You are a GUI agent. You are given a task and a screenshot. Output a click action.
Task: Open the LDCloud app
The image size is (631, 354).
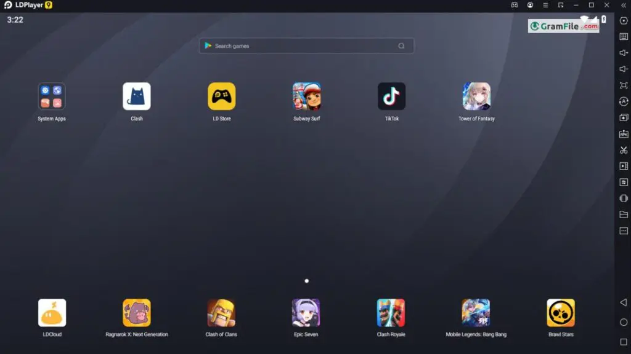pyautogui.click(x=52, y=313)
